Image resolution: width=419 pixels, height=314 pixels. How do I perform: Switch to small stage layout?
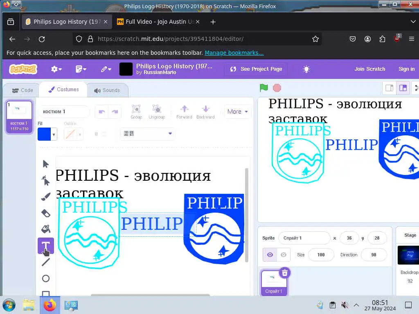[390, 88]
